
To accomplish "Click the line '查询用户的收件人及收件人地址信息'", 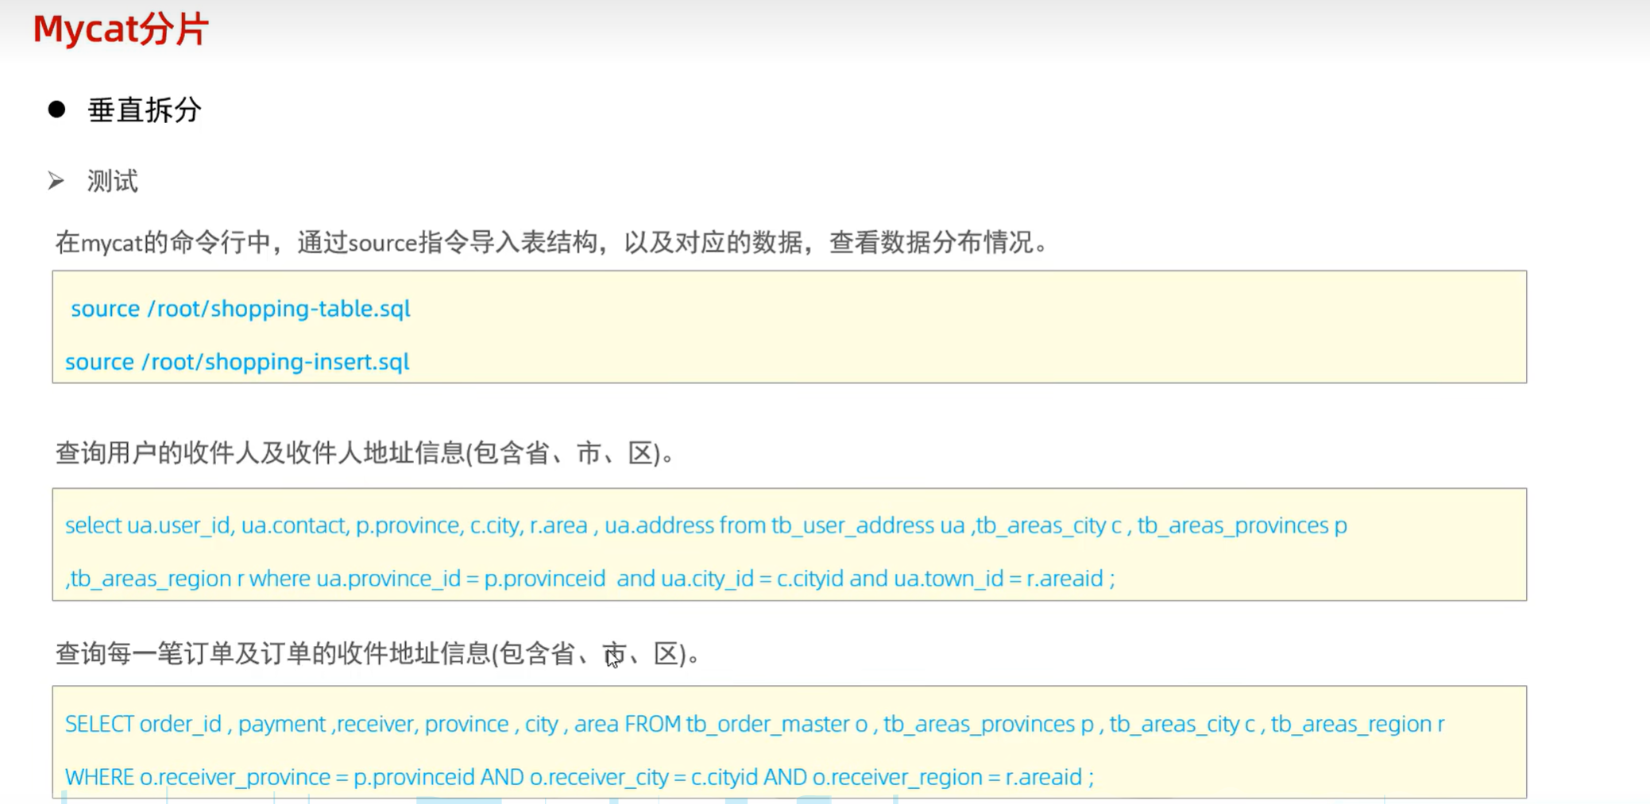I will 365,453.
